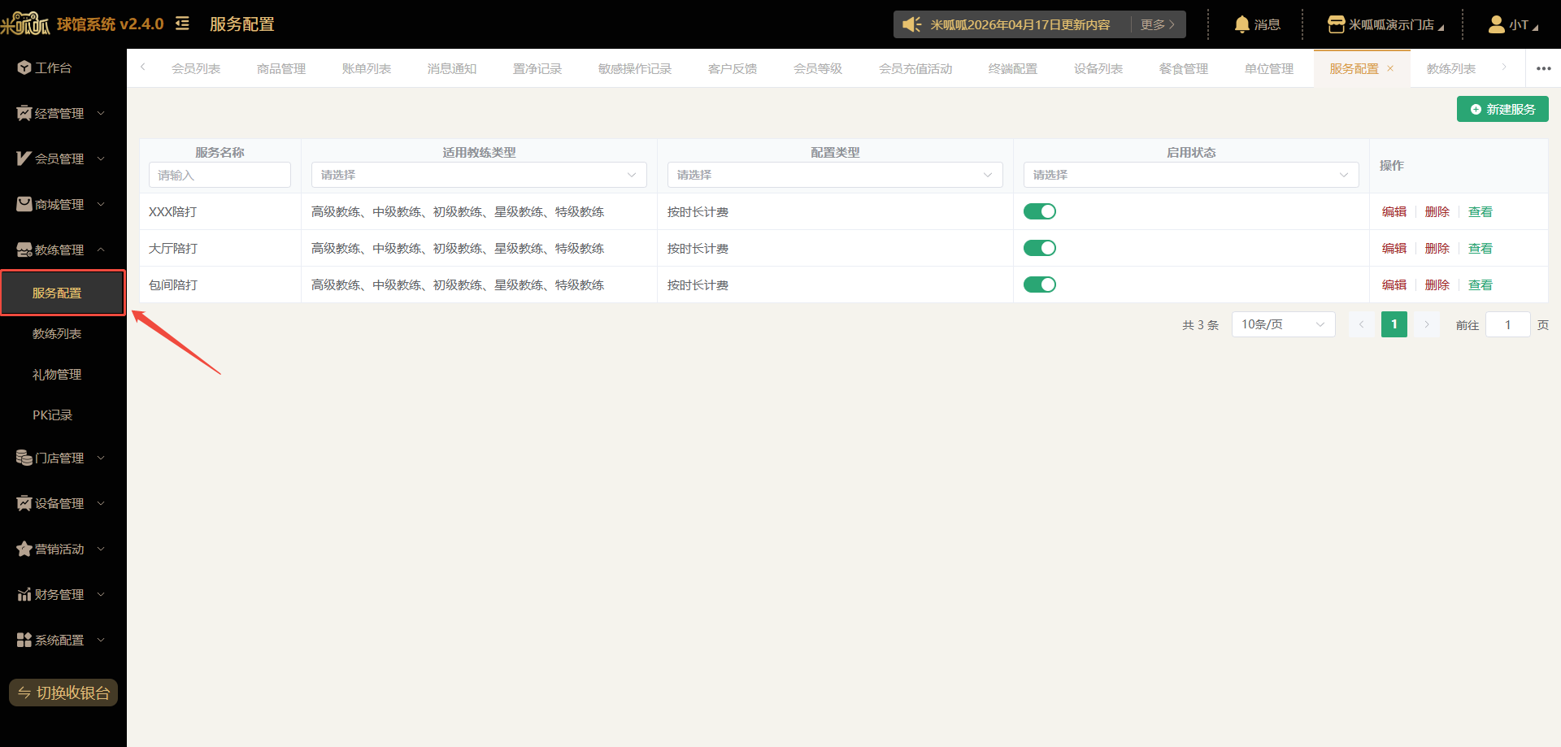Switch to the 账单列表 tab
This screenshot has height=747, width=1561.
point(367,68)
